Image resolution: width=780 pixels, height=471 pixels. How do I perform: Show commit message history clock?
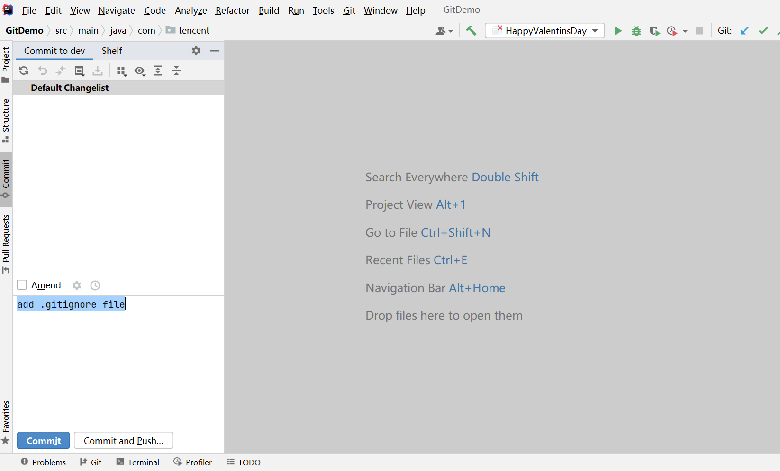(95, 285)
